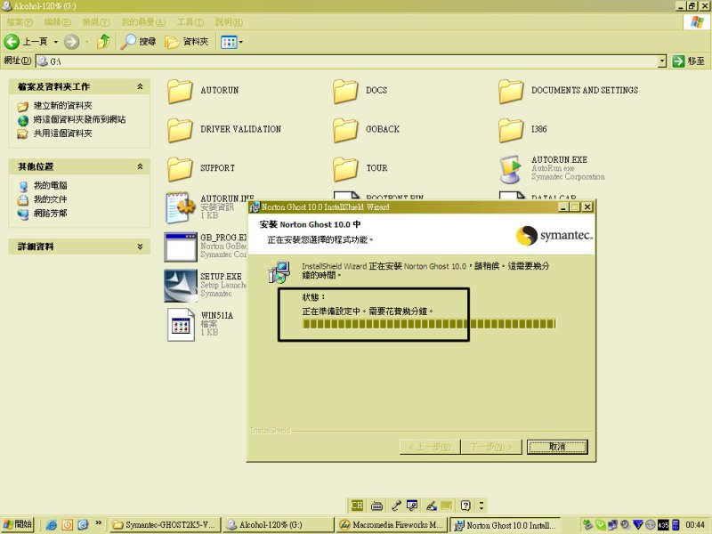
Task: Select the GOBACK folder icon
Action: pos(345,129)
